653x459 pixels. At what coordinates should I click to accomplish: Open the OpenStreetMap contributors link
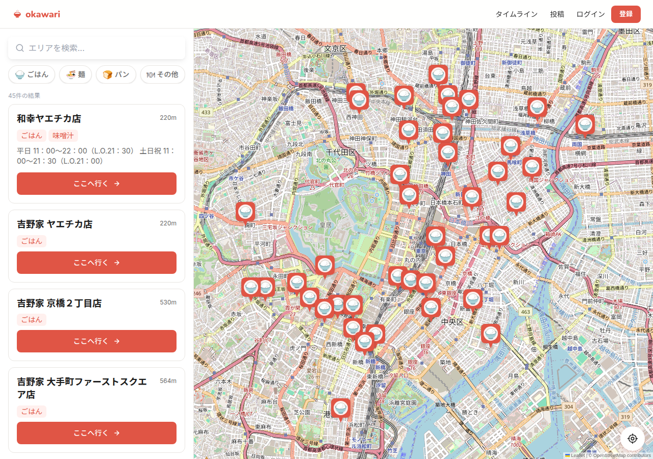[622, 455]
